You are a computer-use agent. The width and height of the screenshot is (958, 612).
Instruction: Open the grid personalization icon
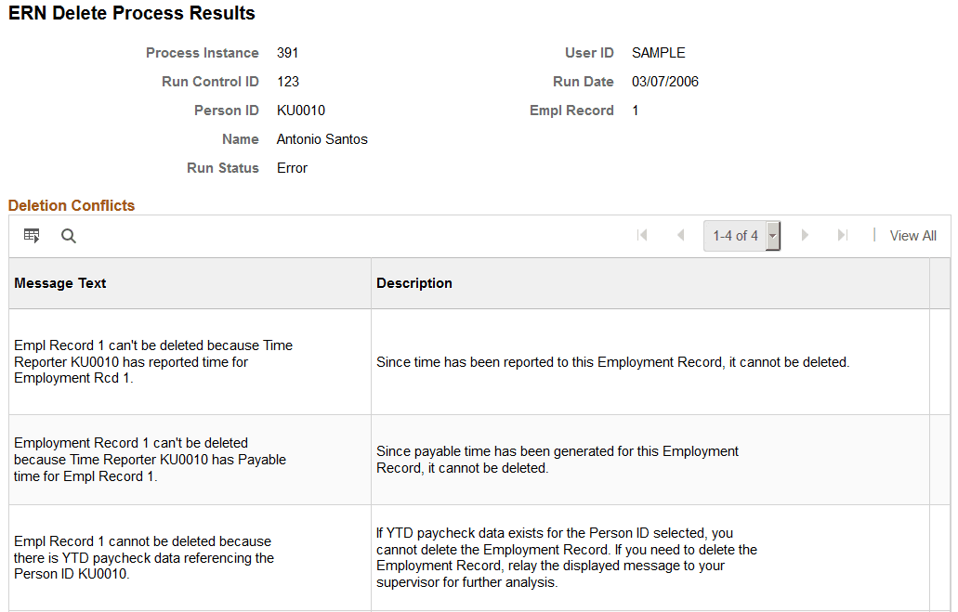pos(32,235)
